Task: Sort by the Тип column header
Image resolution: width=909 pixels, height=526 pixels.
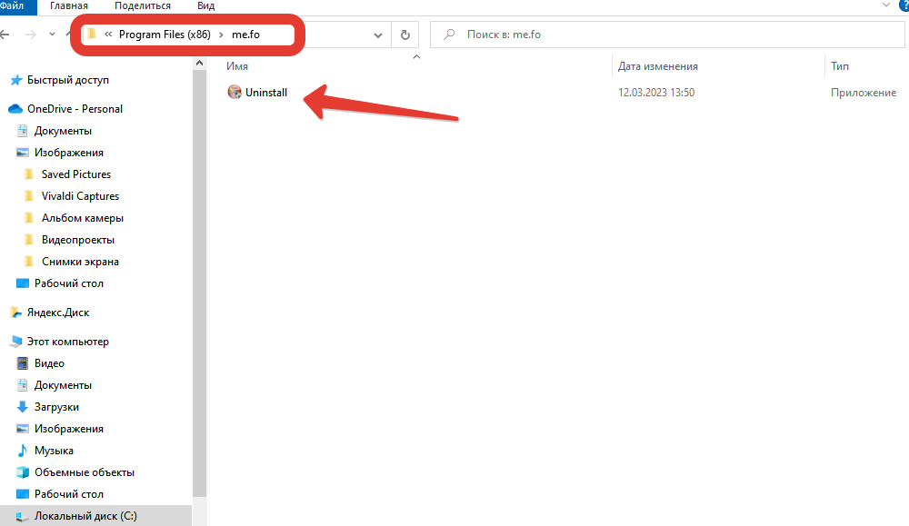Action: tap(840, 66)
